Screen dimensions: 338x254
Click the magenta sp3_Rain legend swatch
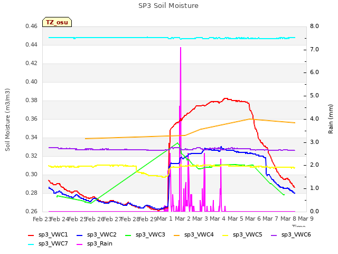coord(80,244)
